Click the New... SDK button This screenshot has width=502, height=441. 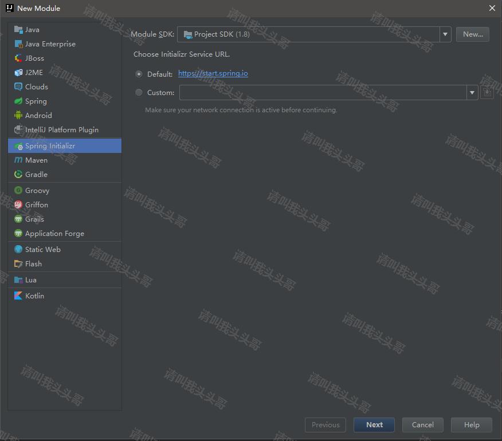click(x=473, y=34)
